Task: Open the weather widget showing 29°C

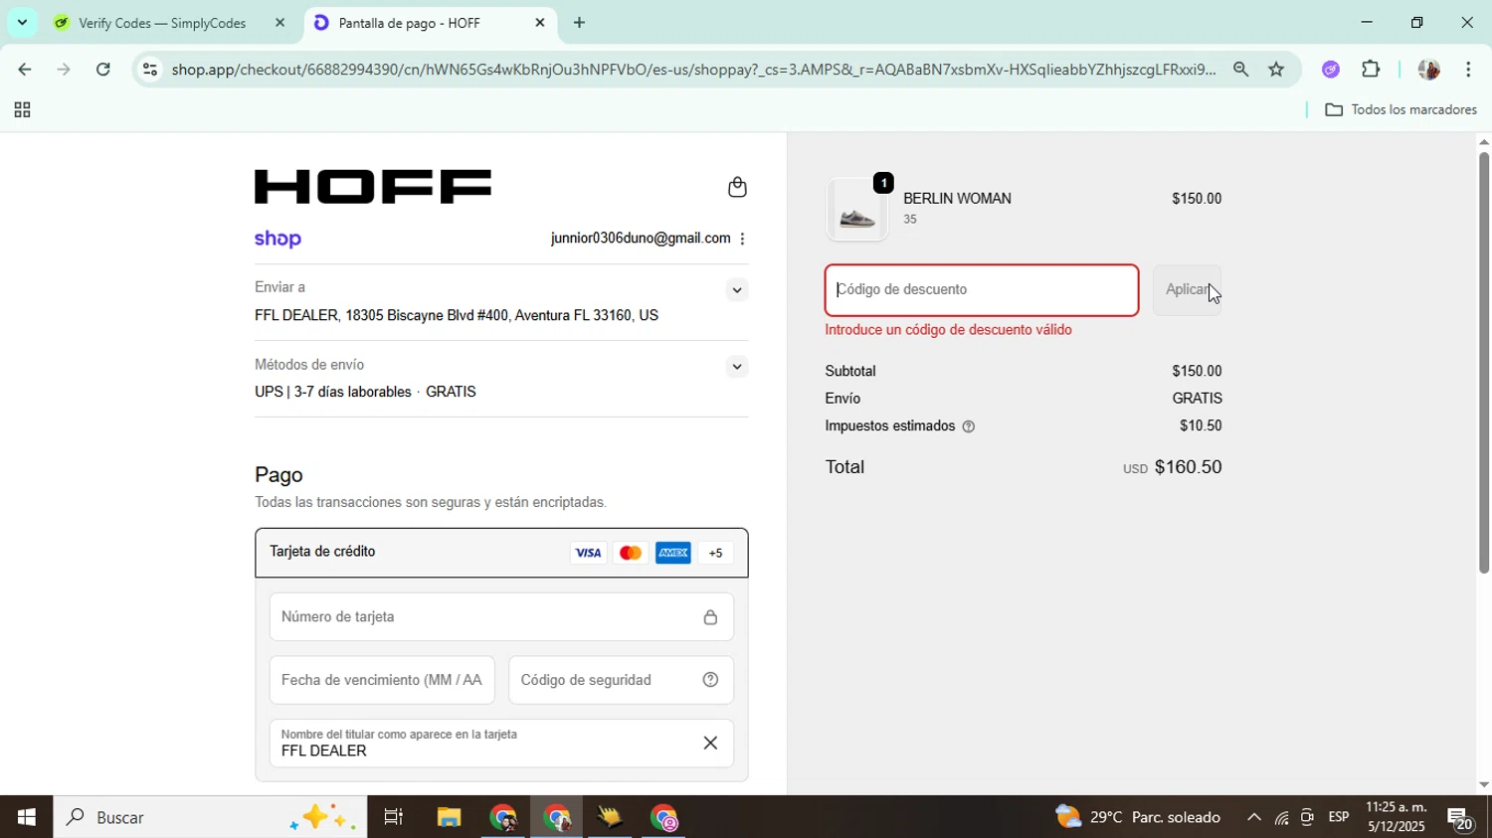Action: tap(1138, 818)
